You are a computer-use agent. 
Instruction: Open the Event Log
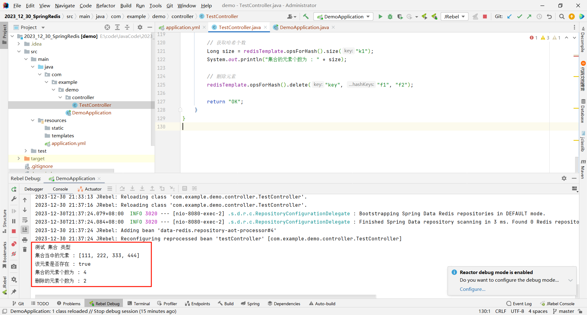(x=519, y=304)
